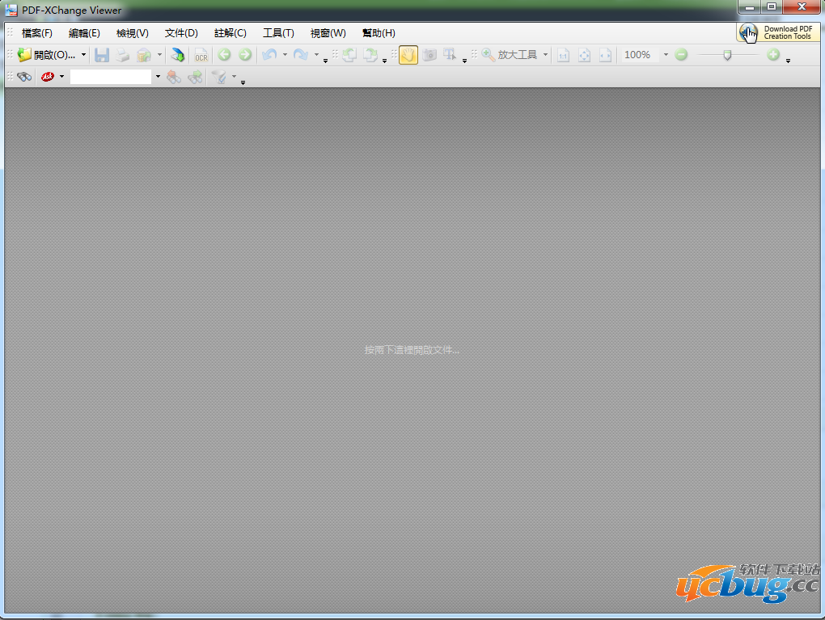This screenshot has width=825, height=620.
Task: Expand the 開啟(O) recent files dropdown arrow
Action: (83, 55)
